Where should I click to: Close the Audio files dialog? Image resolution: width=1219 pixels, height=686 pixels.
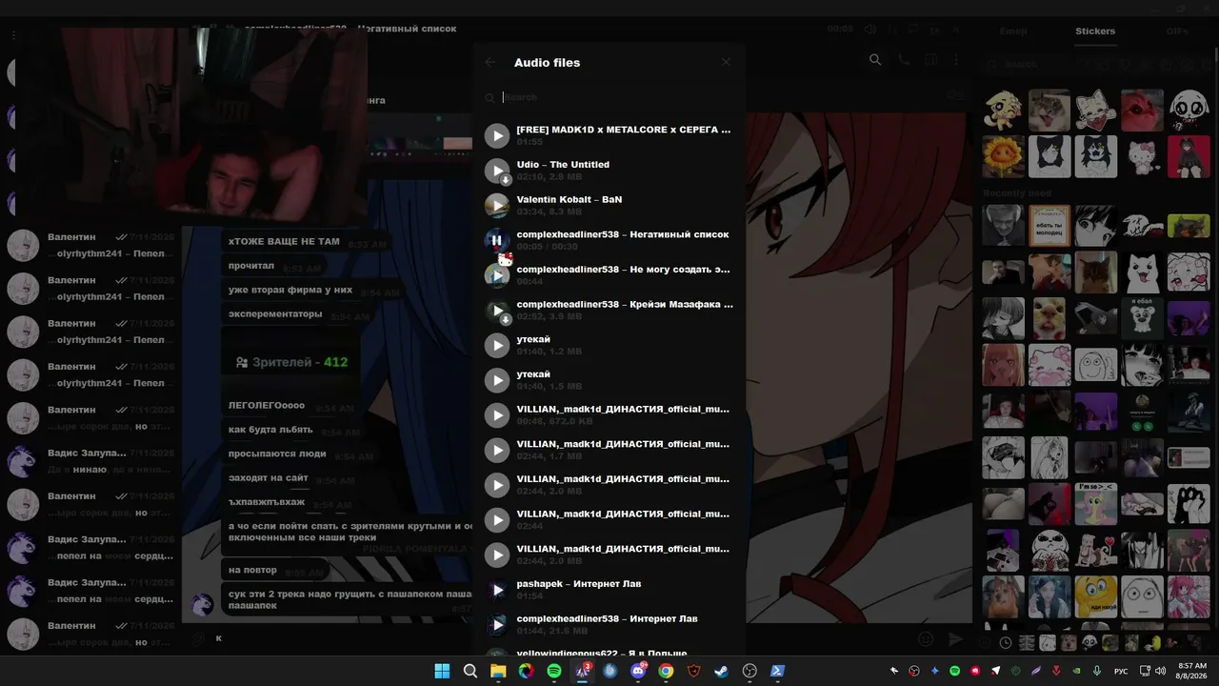(x=726, y=63)
